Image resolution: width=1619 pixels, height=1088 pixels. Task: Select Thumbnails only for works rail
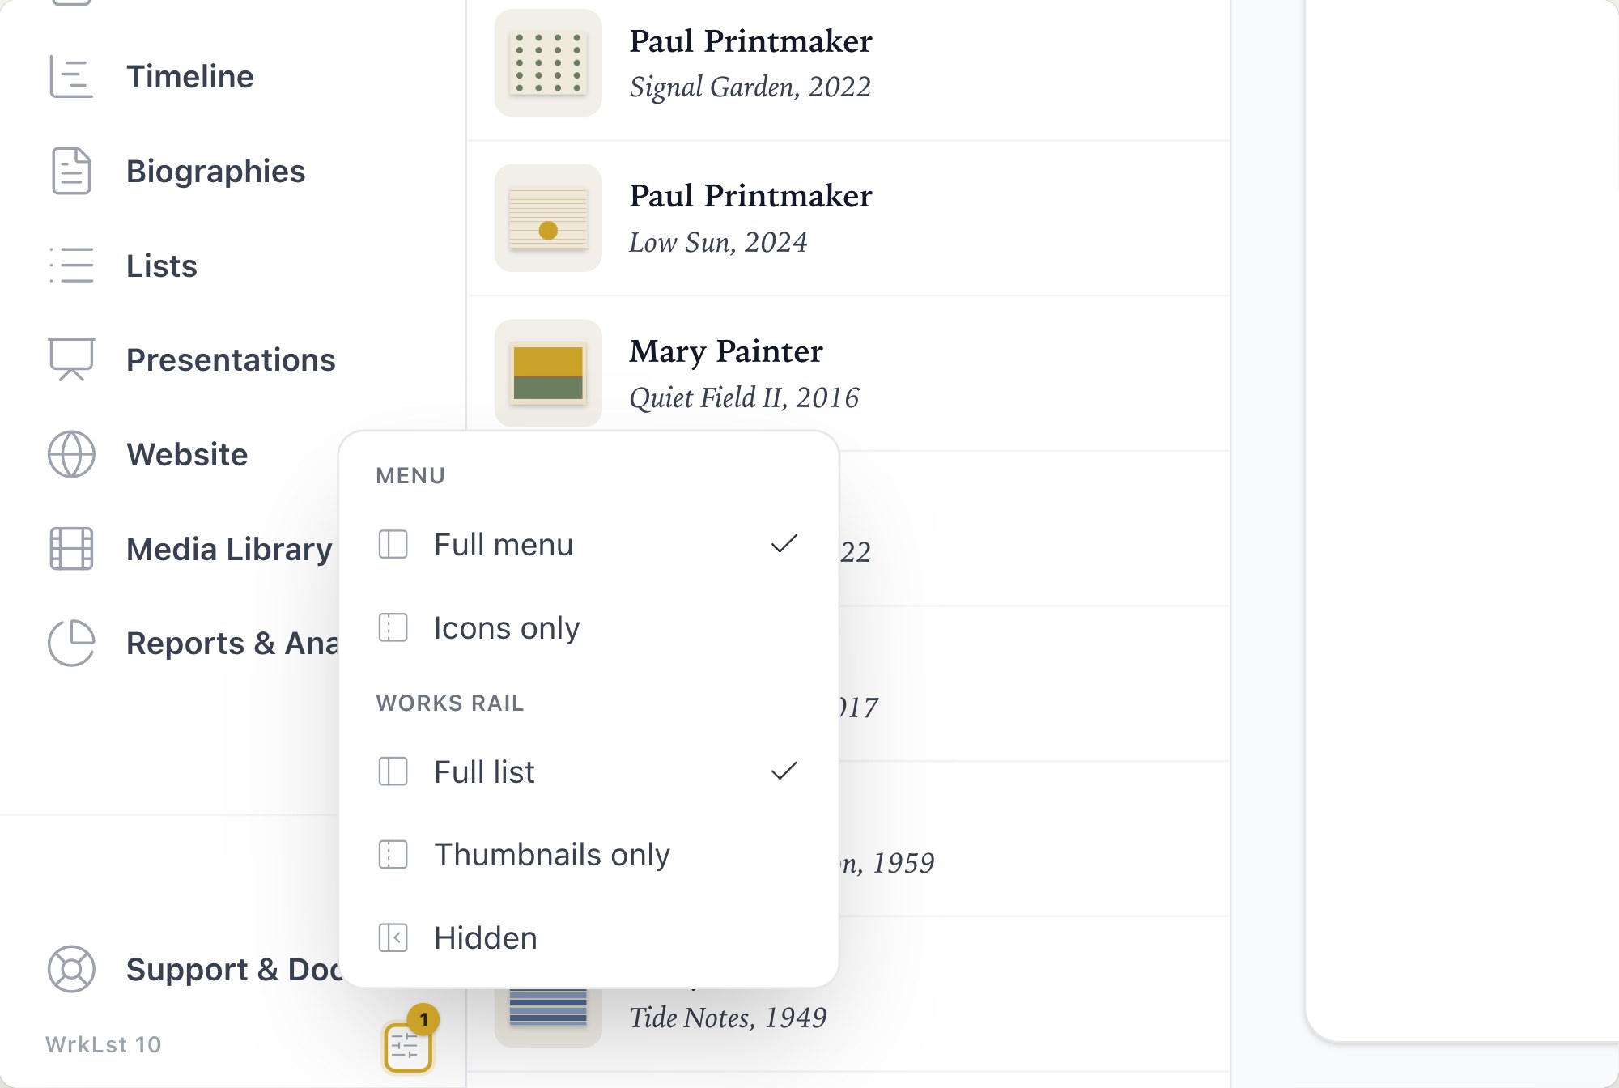coord(589,854)
